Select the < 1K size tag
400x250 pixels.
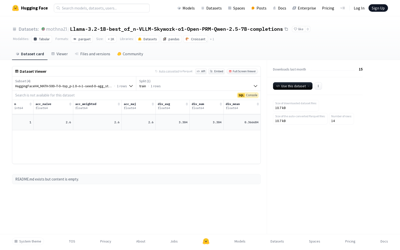tap(111, 39)
